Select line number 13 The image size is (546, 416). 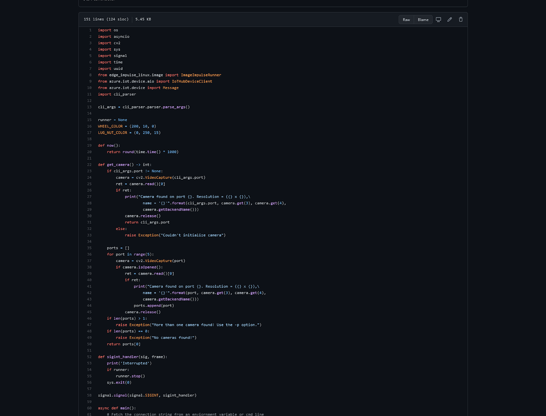tap(90, 107)
